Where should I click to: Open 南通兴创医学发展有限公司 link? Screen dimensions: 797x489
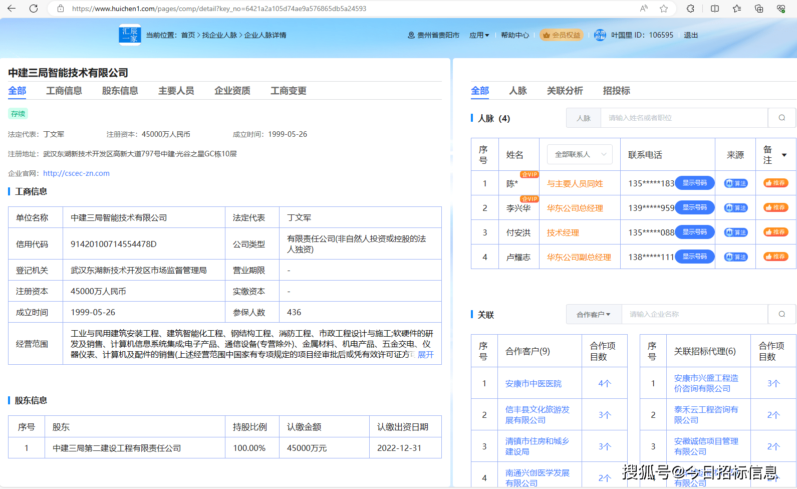538,478
